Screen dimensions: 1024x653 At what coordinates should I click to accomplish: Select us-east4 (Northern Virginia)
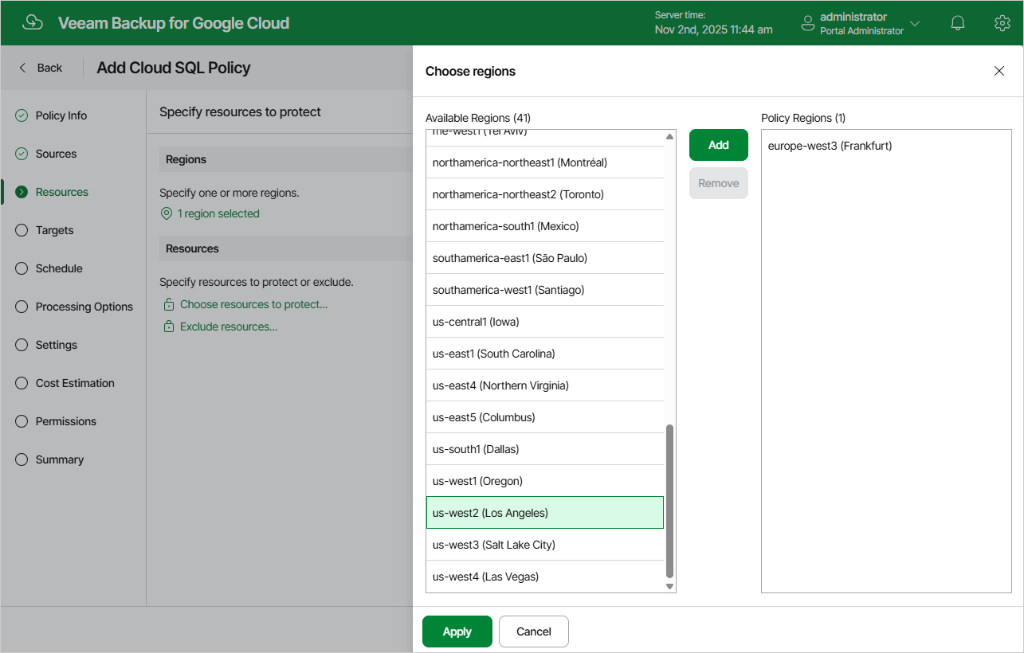point(545,385)
